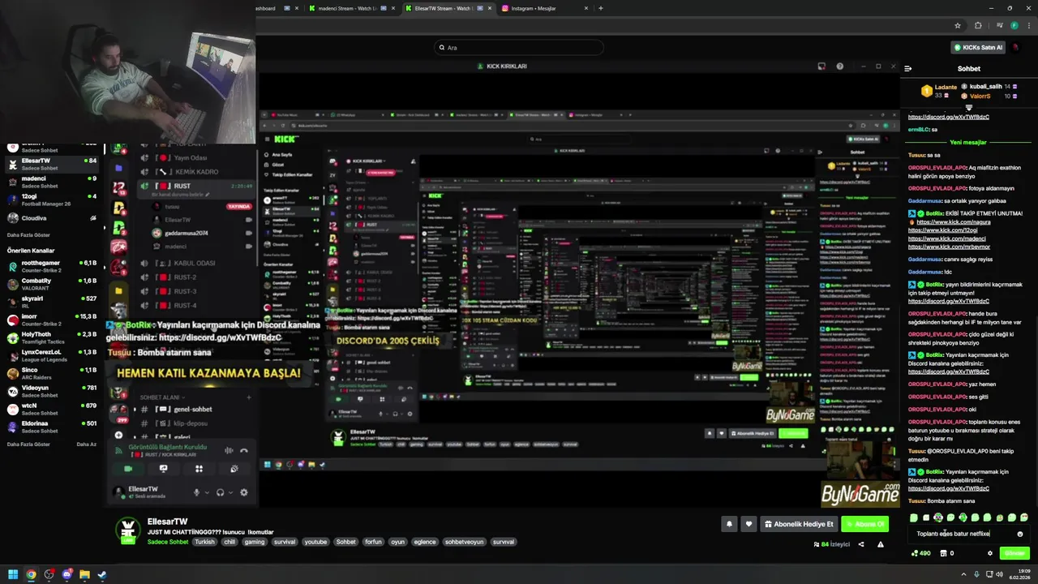Click Abonelik Hediye Et button

pos(799,524)
